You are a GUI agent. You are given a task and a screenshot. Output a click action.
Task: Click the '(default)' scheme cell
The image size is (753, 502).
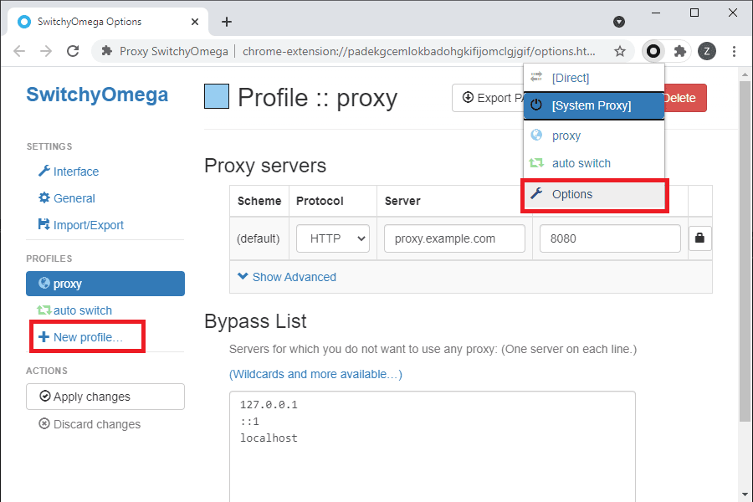coord(259,238)
